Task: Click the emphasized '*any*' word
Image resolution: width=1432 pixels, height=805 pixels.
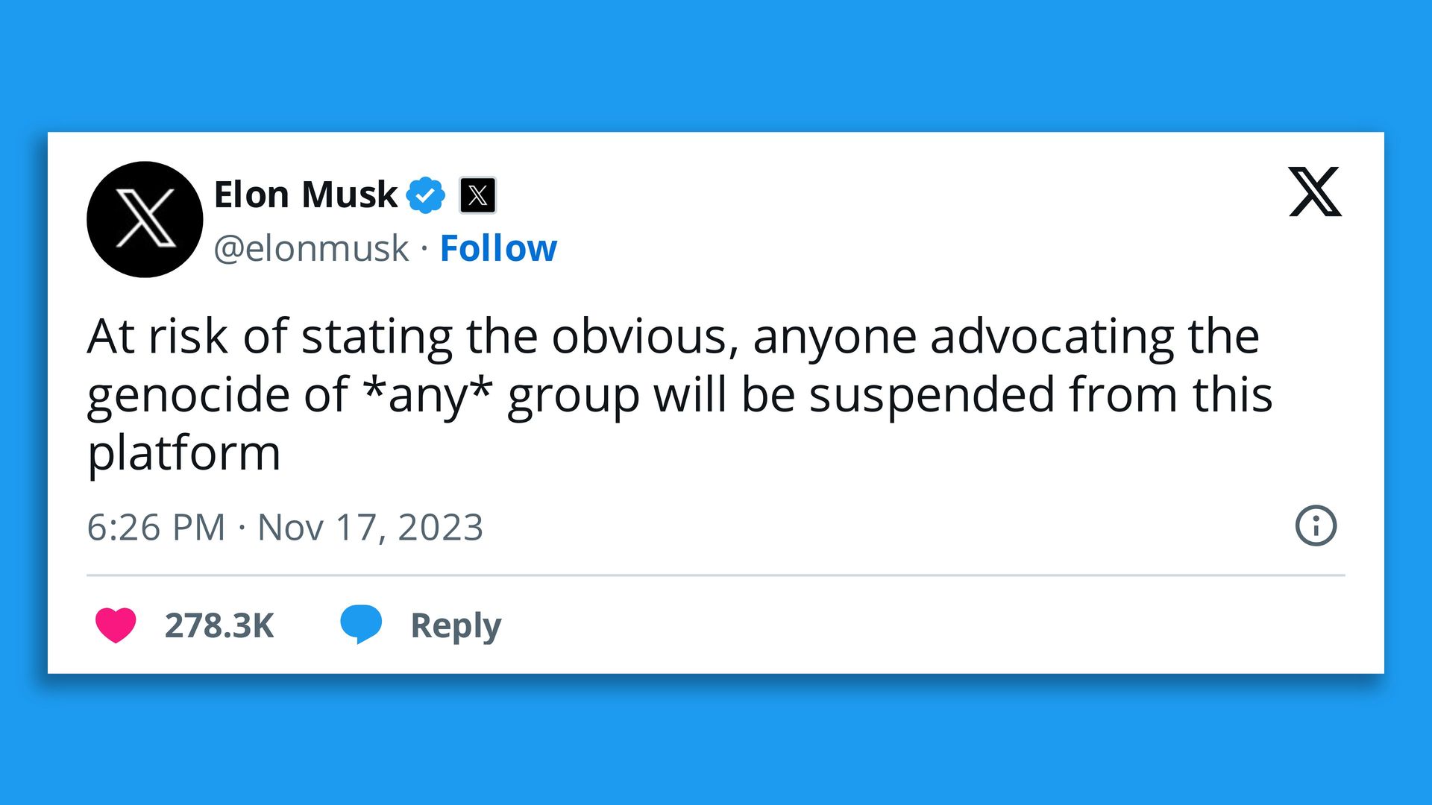Action: [427, 394]
